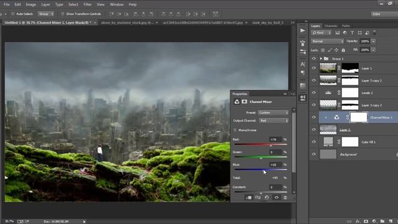Reset Channel Mixer to defaults icon

(267, 197)
